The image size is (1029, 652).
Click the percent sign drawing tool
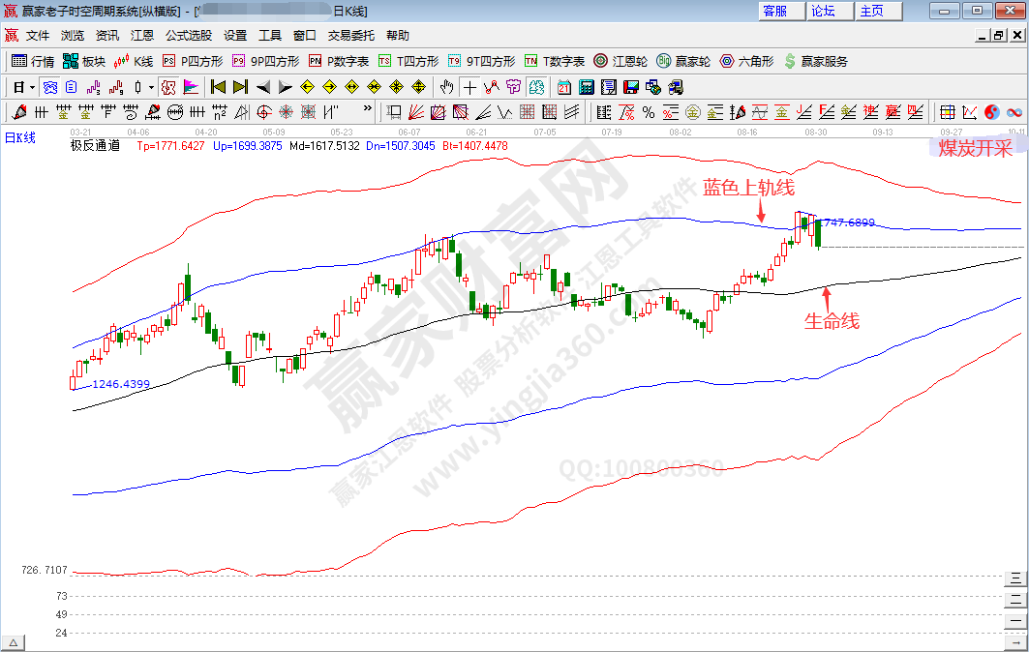(x=648, y=111)
